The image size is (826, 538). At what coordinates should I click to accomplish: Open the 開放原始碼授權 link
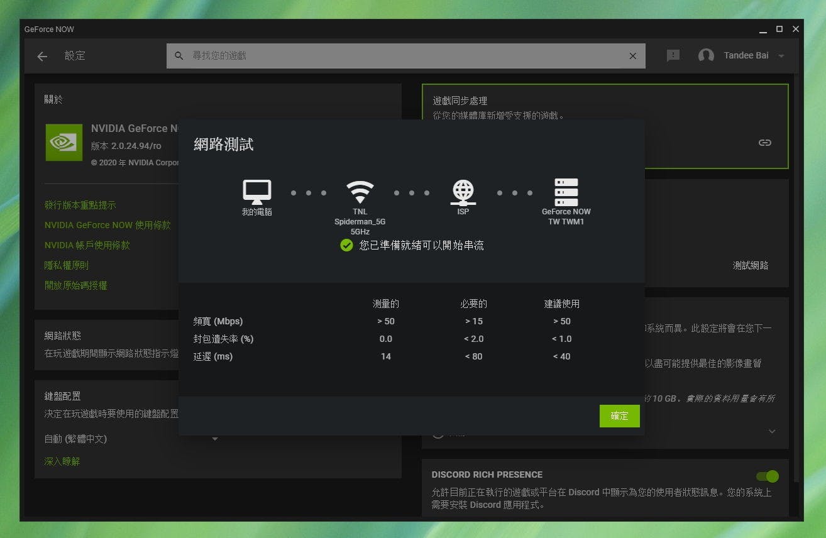click(76, 285)
